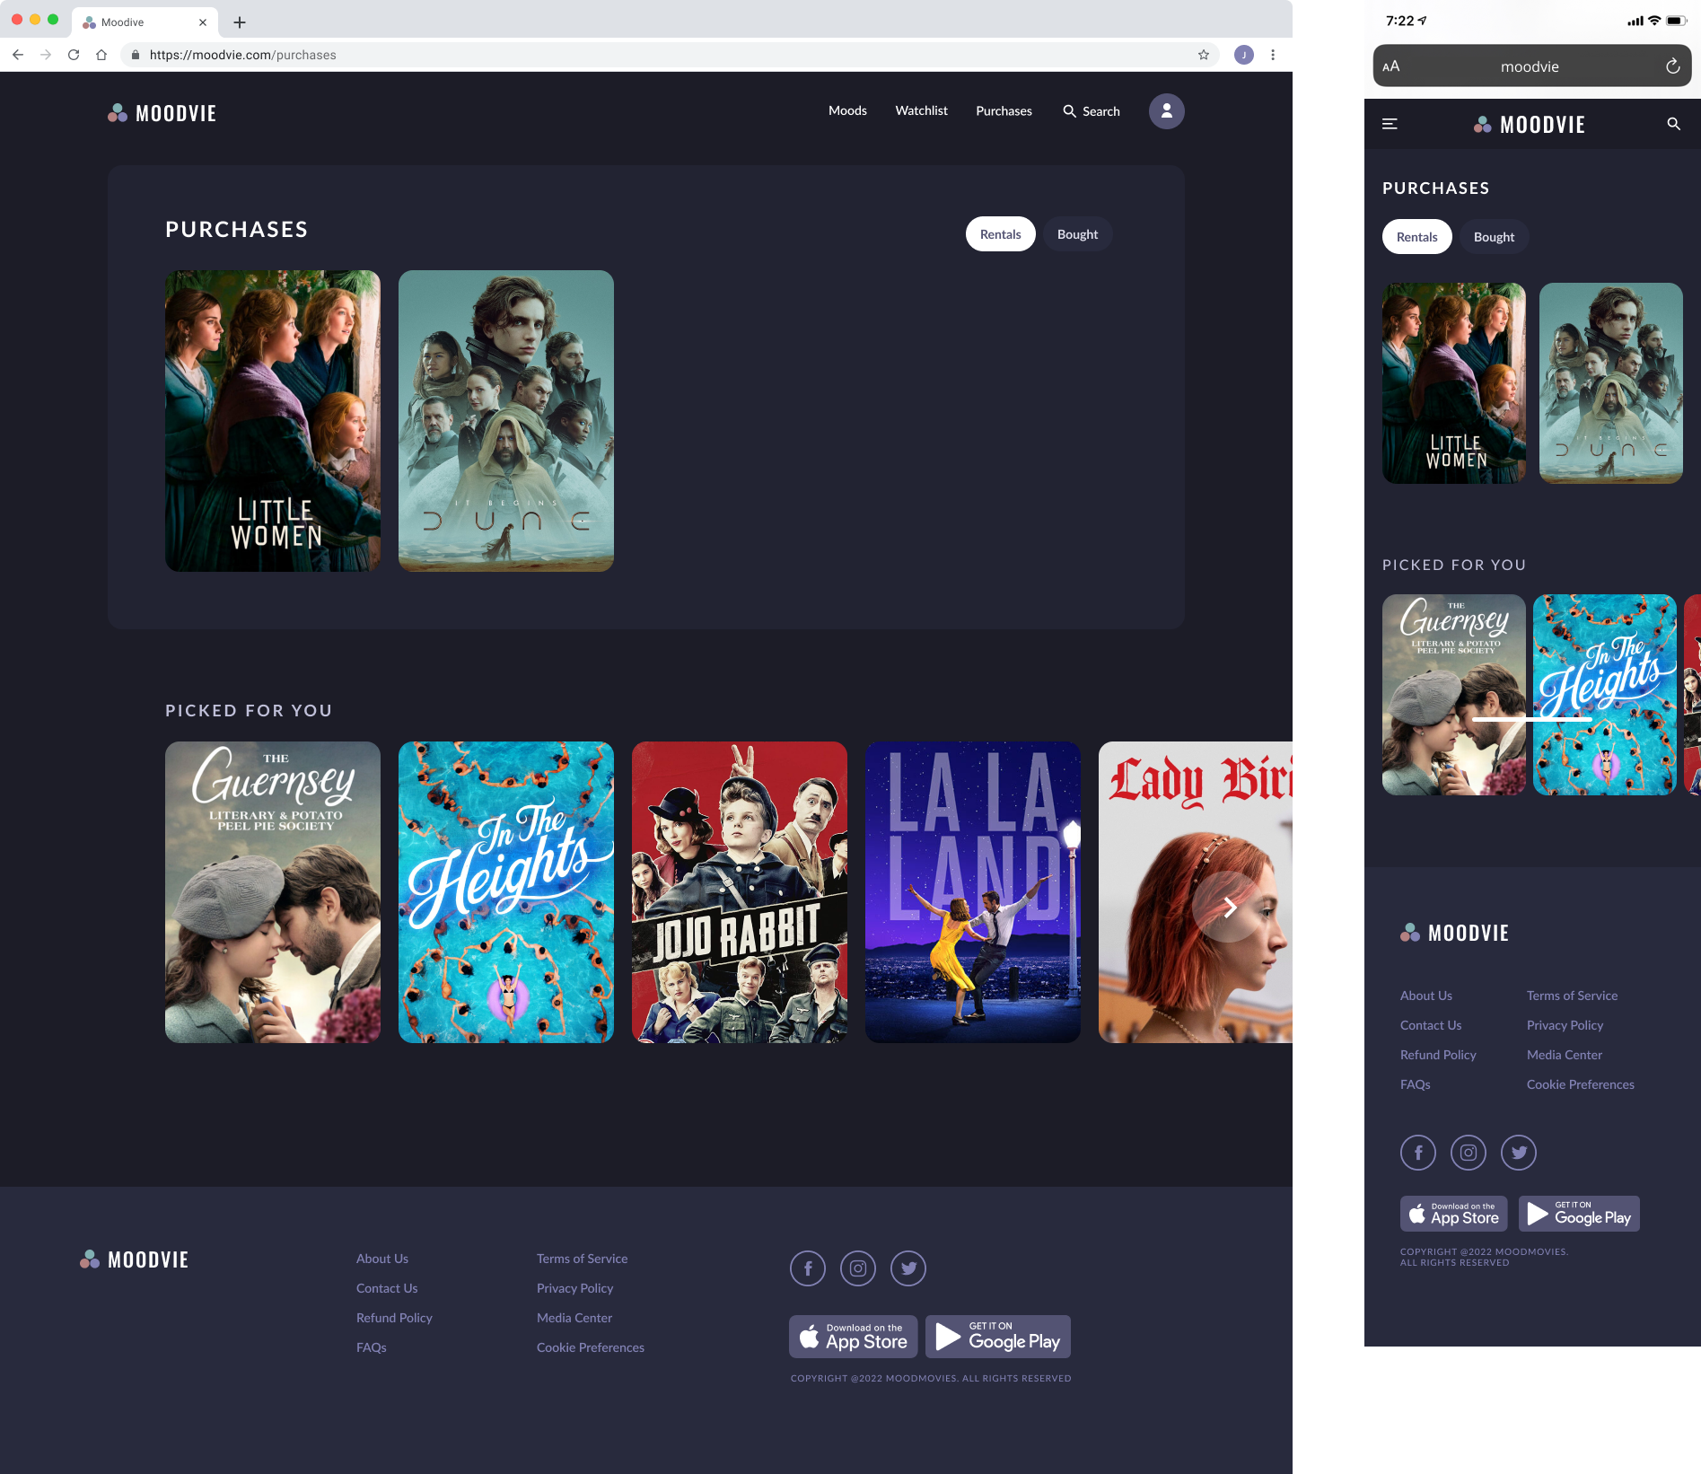Tap mobile footer Twitter icon

(1519, 1153)
